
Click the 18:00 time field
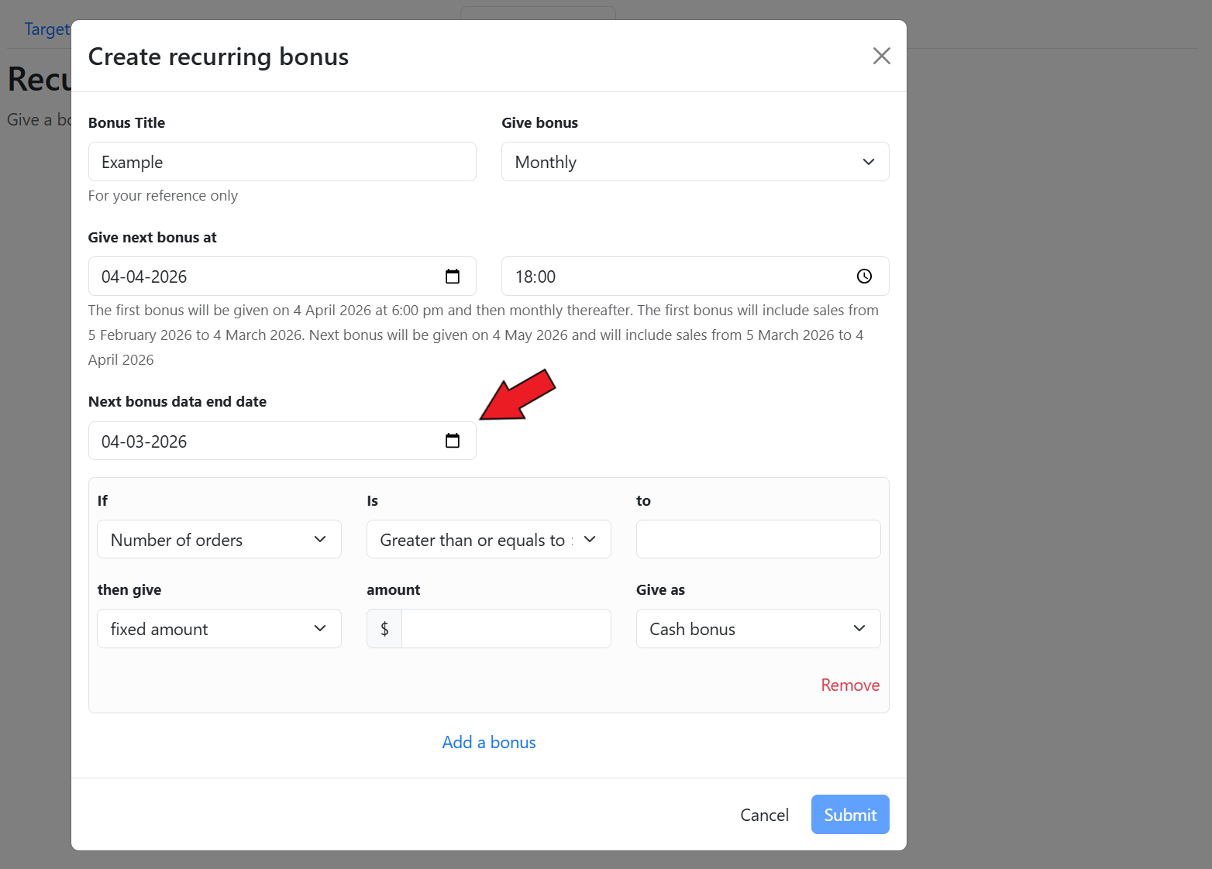coord(674,276)
